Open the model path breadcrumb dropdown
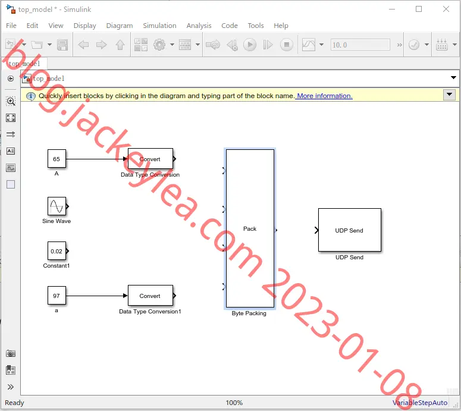Screen dimensions: 461x411 point(453,78)
